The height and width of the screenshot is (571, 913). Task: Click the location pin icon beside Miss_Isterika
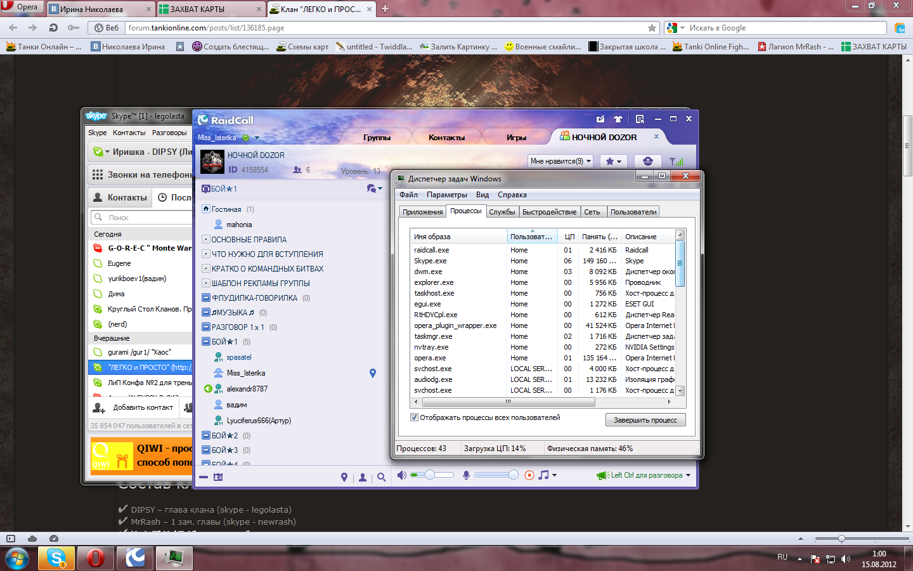(x=373, y=373)
